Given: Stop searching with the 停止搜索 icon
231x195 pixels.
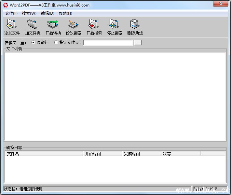Looking at the screenshot, I should 115,24.
